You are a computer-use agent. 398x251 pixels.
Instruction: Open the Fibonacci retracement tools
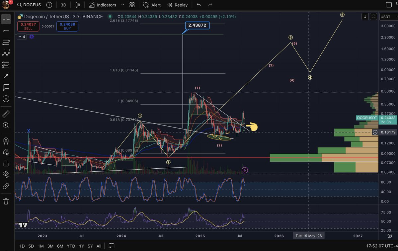coord(6,42)
